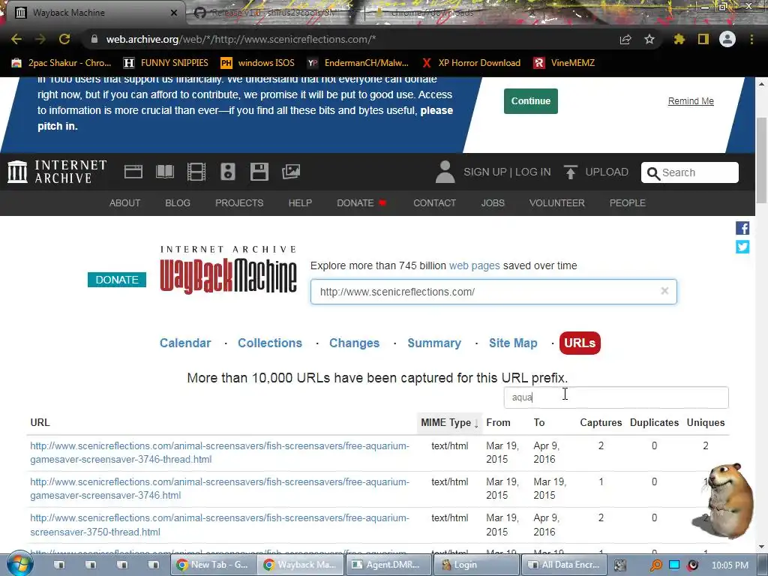
Task: Close the Wayback Machine tab
Action: tap(174, 13)
